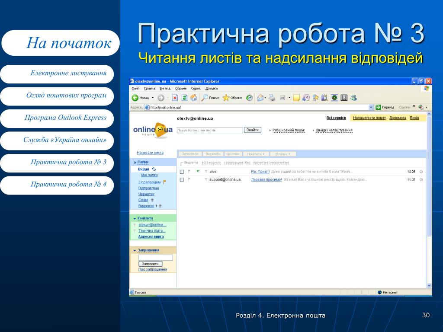Collapse the Контакти section
This screenshot has width=443, height=332.
coord(135,218)
